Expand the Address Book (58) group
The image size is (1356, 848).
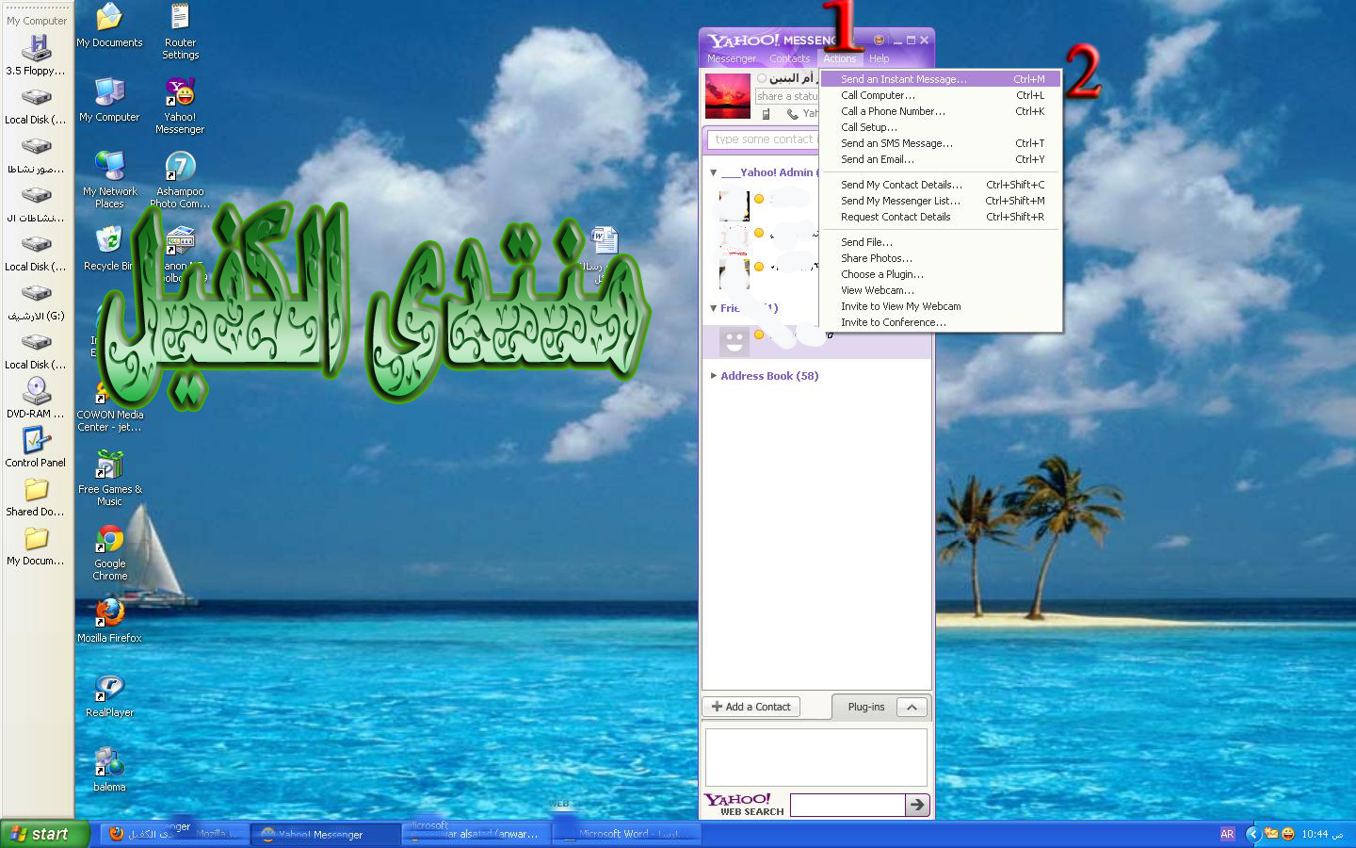pos(714,376)
